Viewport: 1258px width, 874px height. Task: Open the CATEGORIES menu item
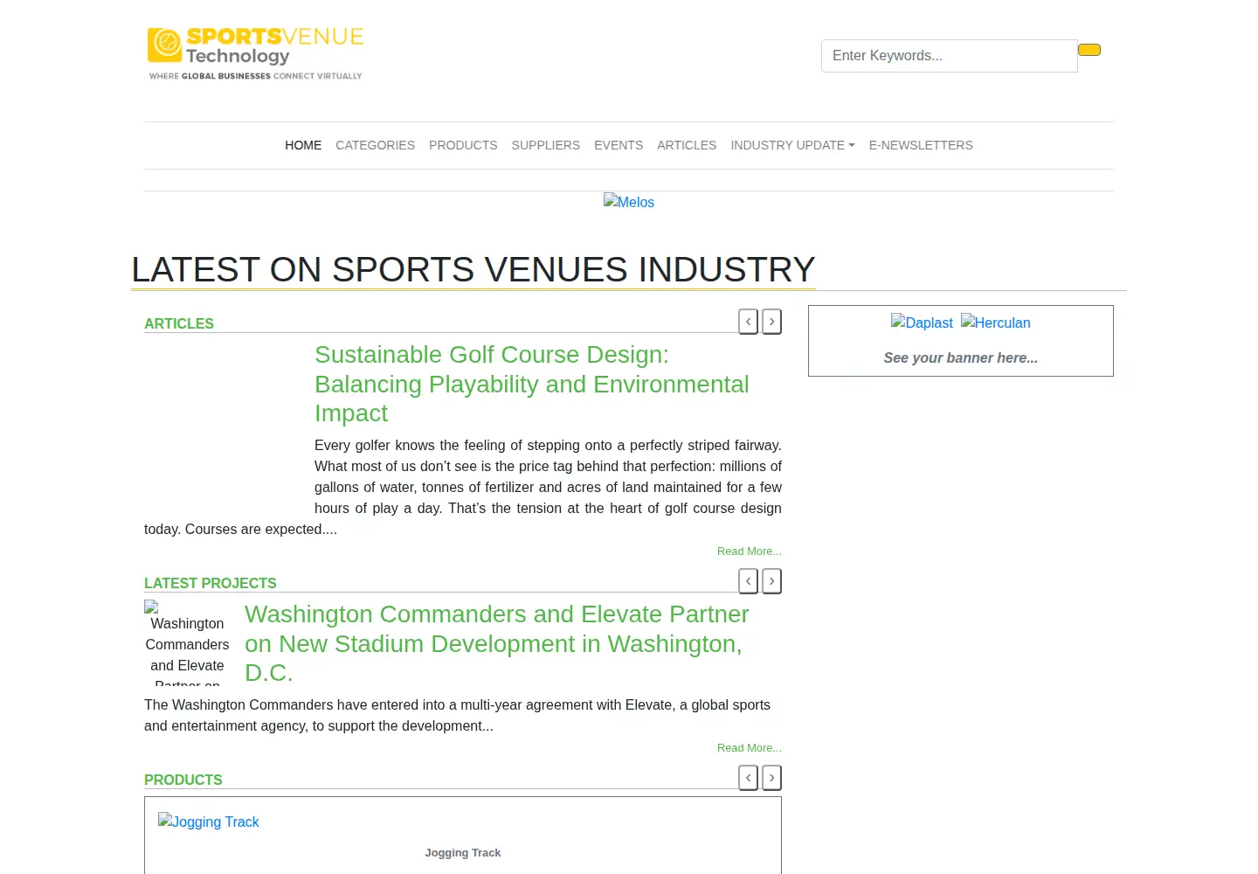tap(375, 145)
